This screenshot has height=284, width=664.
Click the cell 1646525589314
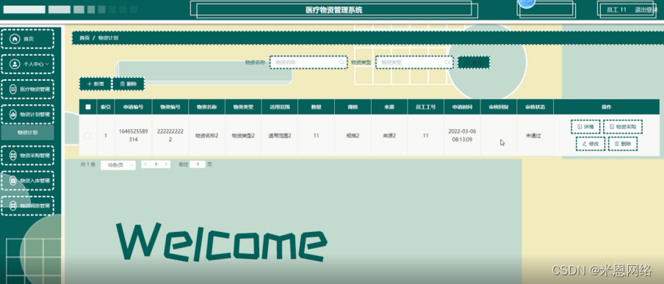coord(134,136)
